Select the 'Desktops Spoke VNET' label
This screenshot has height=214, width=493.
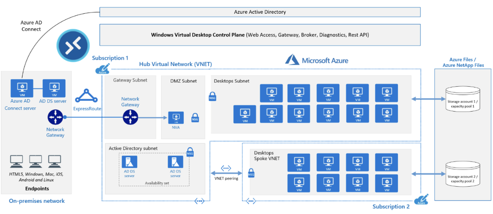[267, 155]
